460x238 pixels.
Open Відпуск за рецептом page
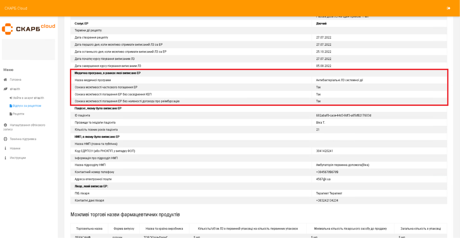click(27, 106)
